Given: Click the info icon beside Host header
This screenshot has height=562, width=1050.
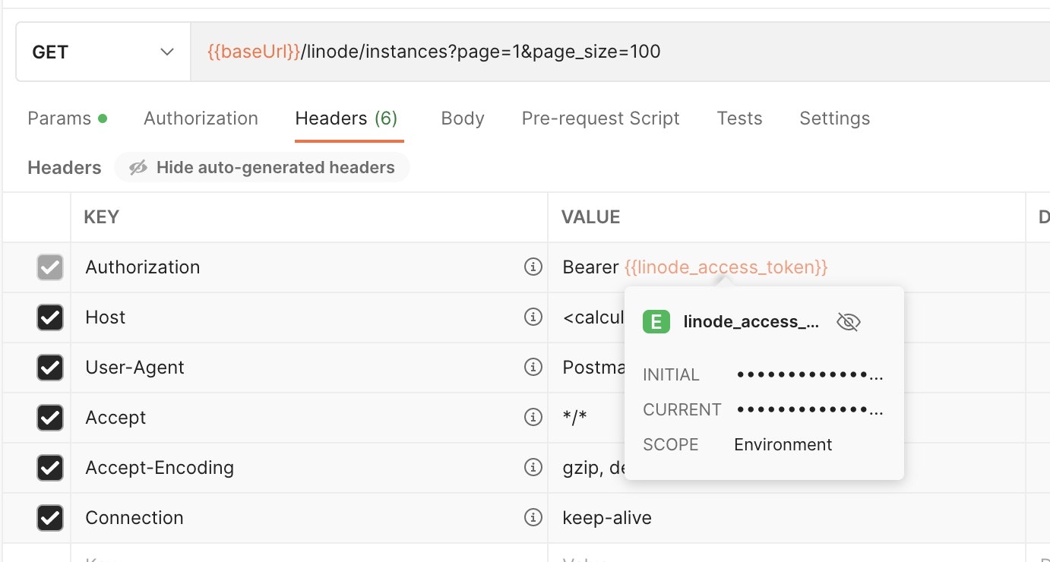Looking at the screenshot, I should coord(533,317).
